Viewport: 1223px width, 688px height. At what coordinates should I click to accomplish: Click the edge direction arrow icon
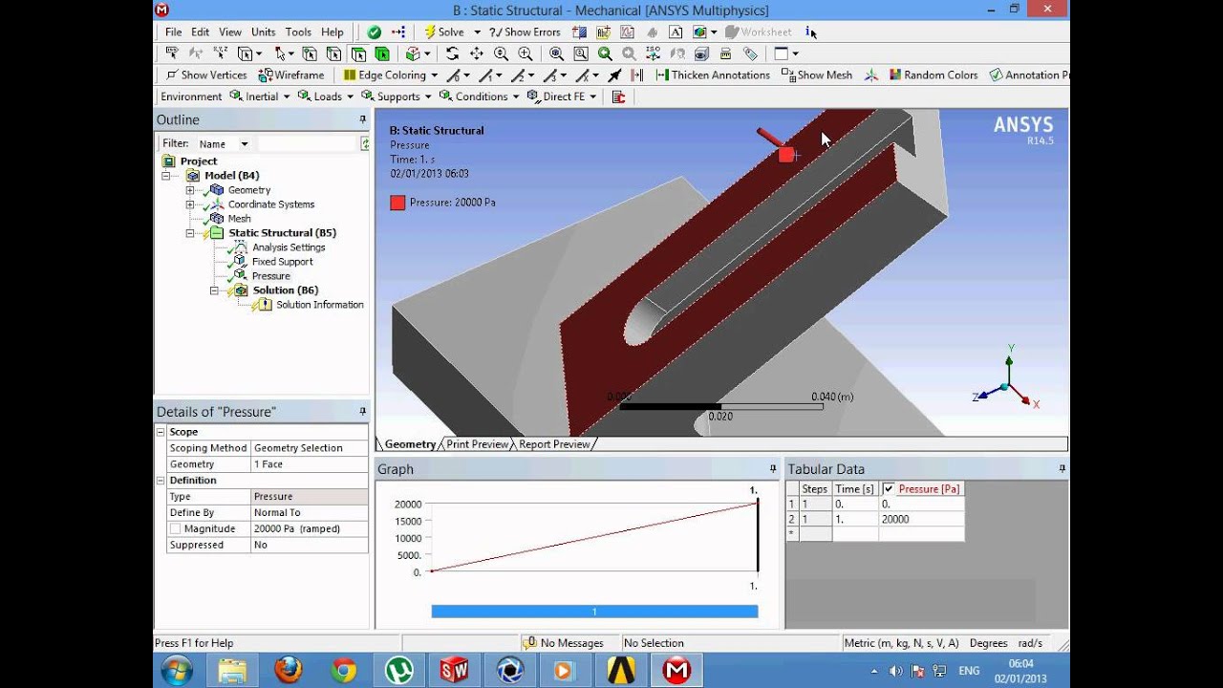(614, 75)
